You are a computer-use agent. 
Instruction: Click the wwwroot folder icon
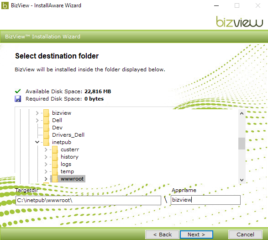coord(55,179)
